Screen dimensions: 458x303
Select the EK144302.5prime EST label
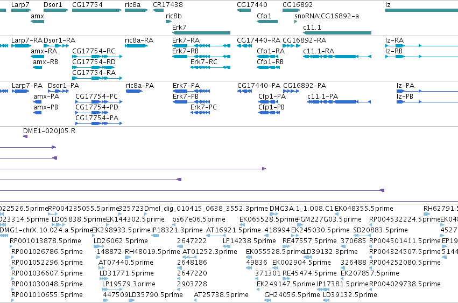[x=135, y=219]
